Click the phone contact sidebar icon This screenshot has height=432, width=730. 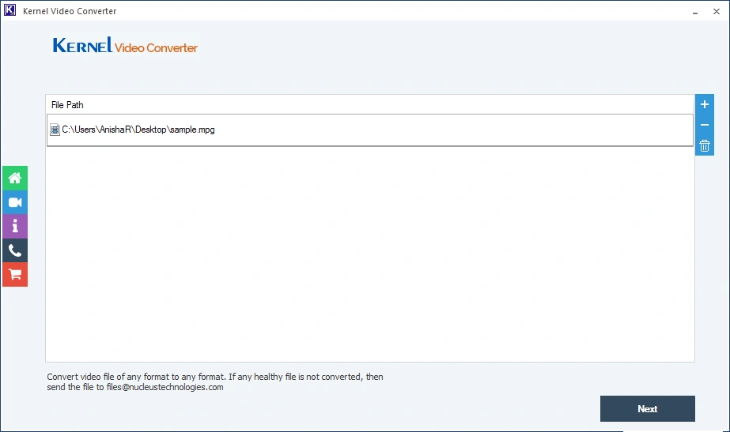[x=15, y=250]
